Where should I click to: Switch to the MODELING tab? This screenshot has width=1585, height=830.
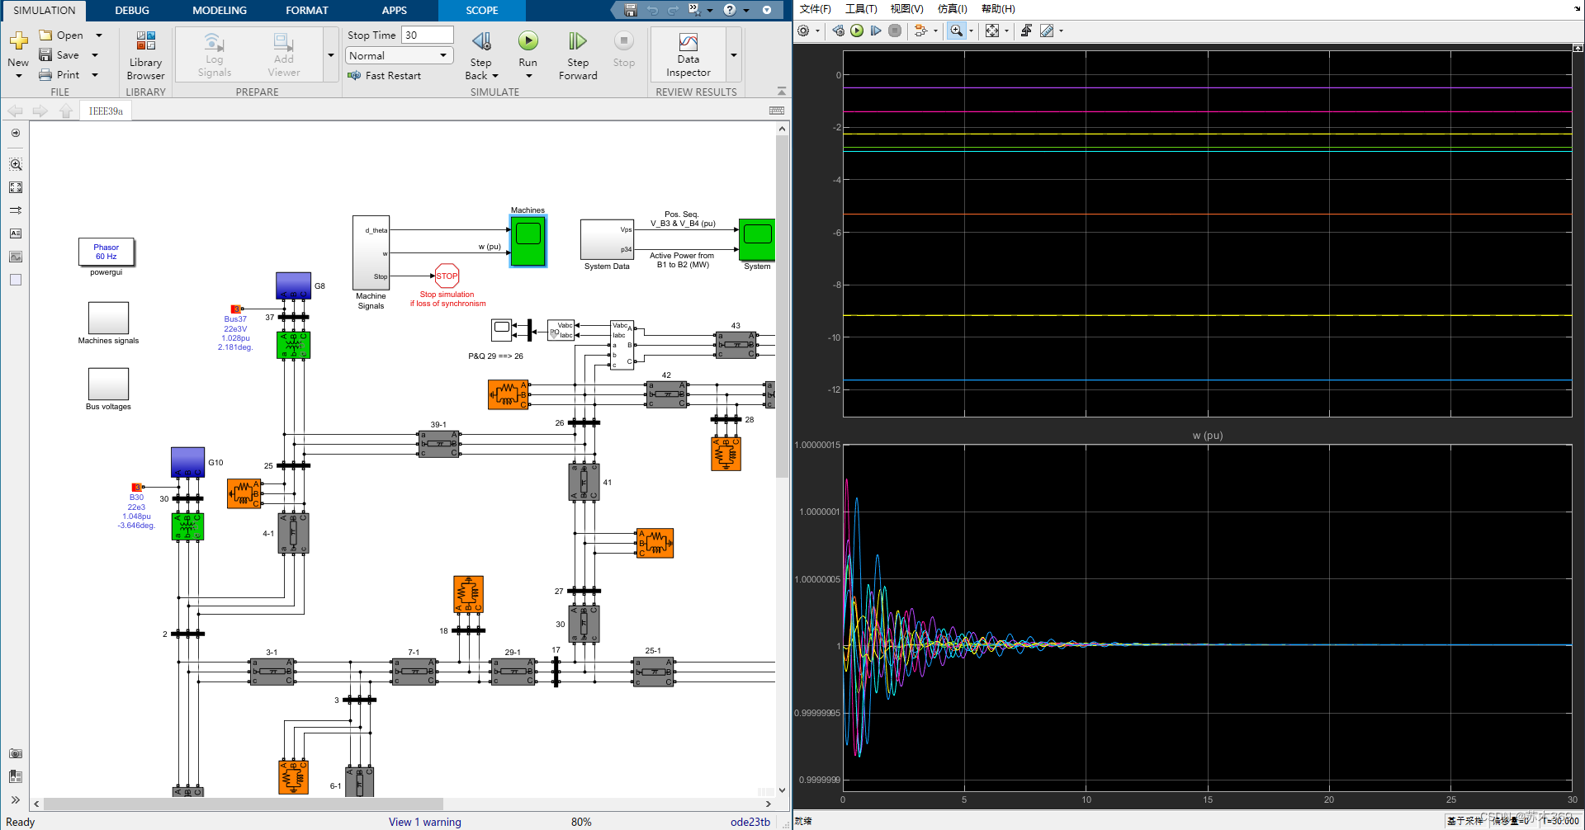[x=220, y=11]
